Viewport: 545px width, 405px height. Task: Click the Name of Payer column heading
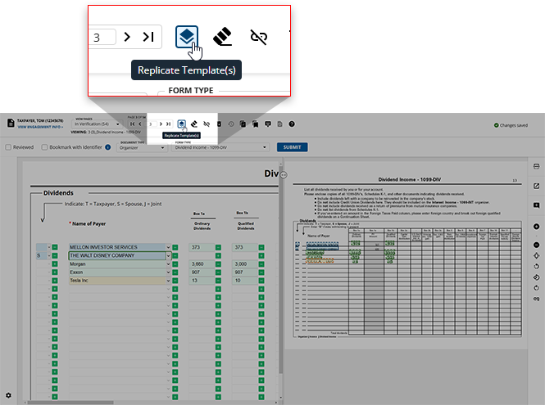[89, 224]
